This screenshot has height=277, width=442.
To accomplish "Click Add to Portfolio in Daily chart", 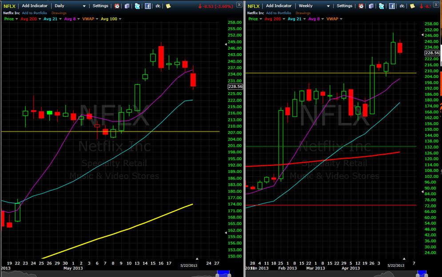I will pyautogui.click(x=34, y=13).
